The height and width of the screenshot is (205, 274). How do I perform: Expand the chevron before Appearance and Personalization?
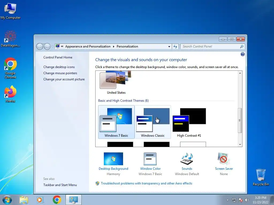click(62, 46)
